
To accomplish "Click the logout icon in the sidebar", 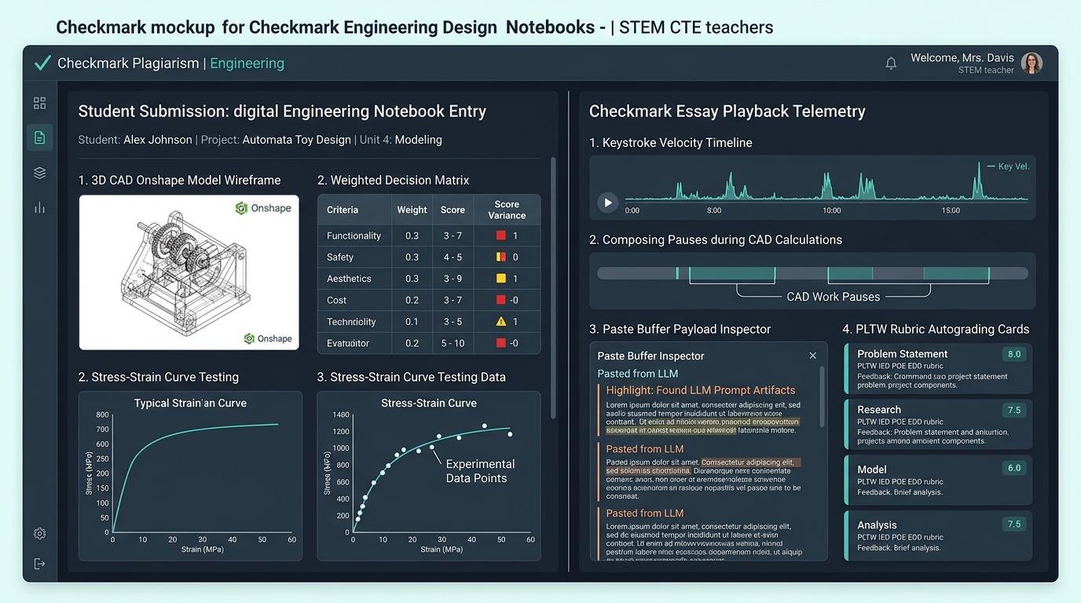I will pyautogui.click(x=40, y=564).
